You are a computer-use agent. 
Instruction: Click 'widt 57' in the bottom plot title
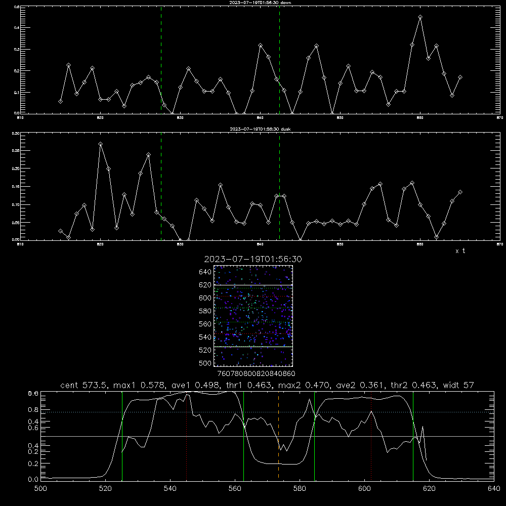[458, 385]
